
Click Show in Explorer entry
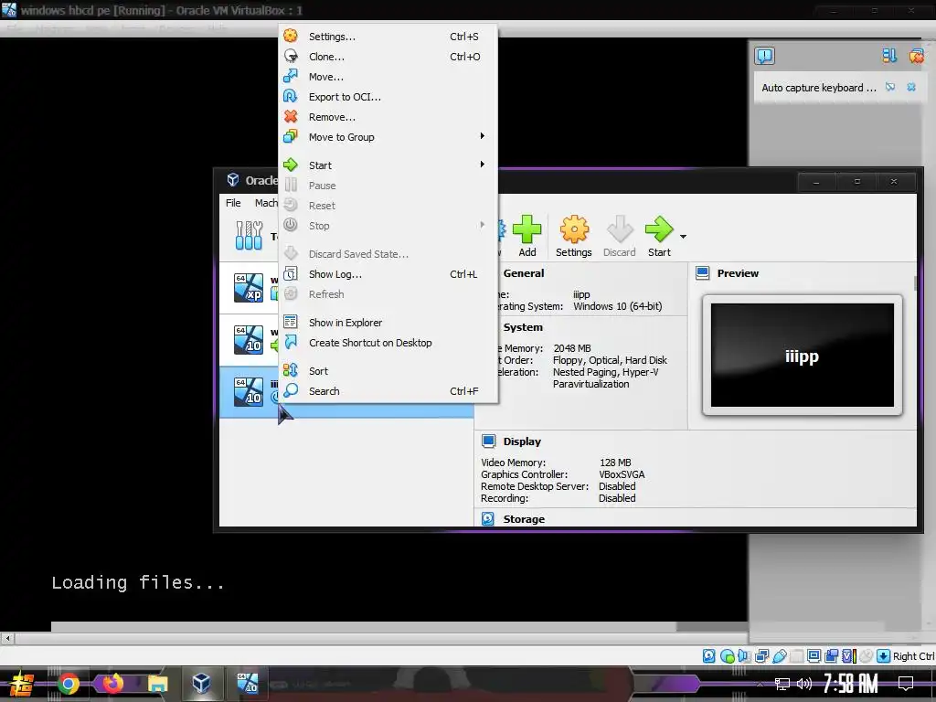click(388, 323)
